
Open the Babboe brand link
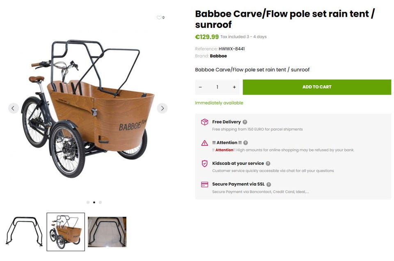pos(218,56)
